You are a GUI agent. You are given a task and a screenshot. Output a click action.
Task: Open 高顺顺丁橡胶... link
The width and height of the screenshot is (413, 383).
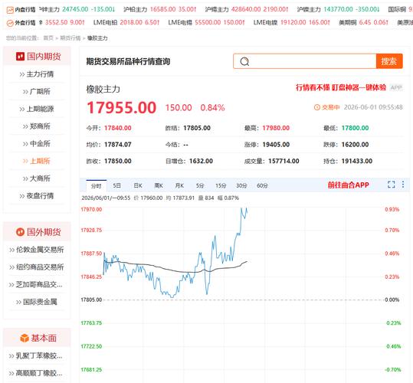pos(36,373)
